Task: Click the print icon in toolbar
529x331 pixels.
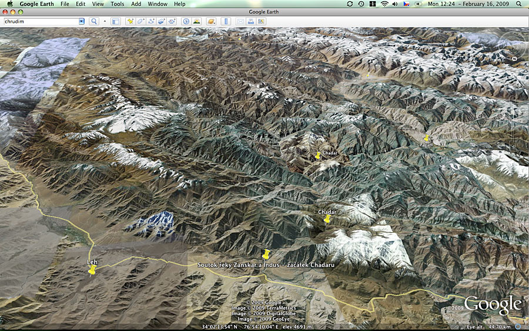Action: (250, 22)
